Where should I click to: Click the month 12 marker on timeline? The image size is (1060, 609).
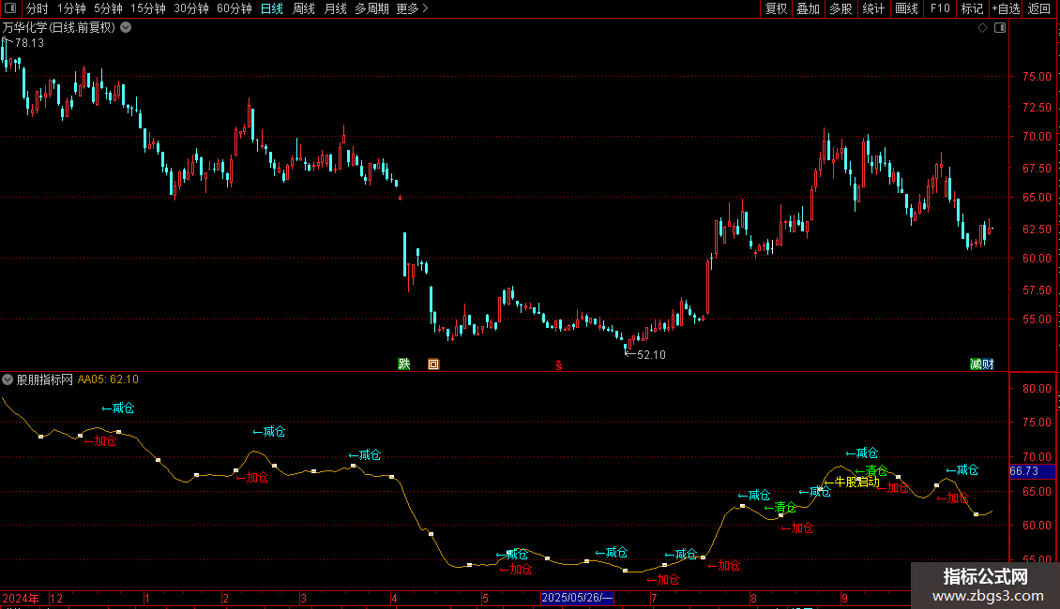pyautogui.click(x=57, y=598)
